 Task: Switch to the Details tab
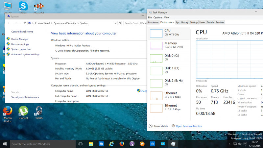pos(210,22)
